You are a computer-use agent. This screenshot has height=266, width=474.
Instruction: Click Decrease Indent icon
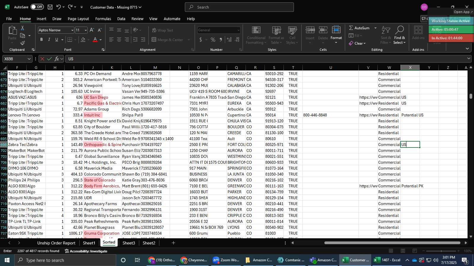(x=135, y=39)
